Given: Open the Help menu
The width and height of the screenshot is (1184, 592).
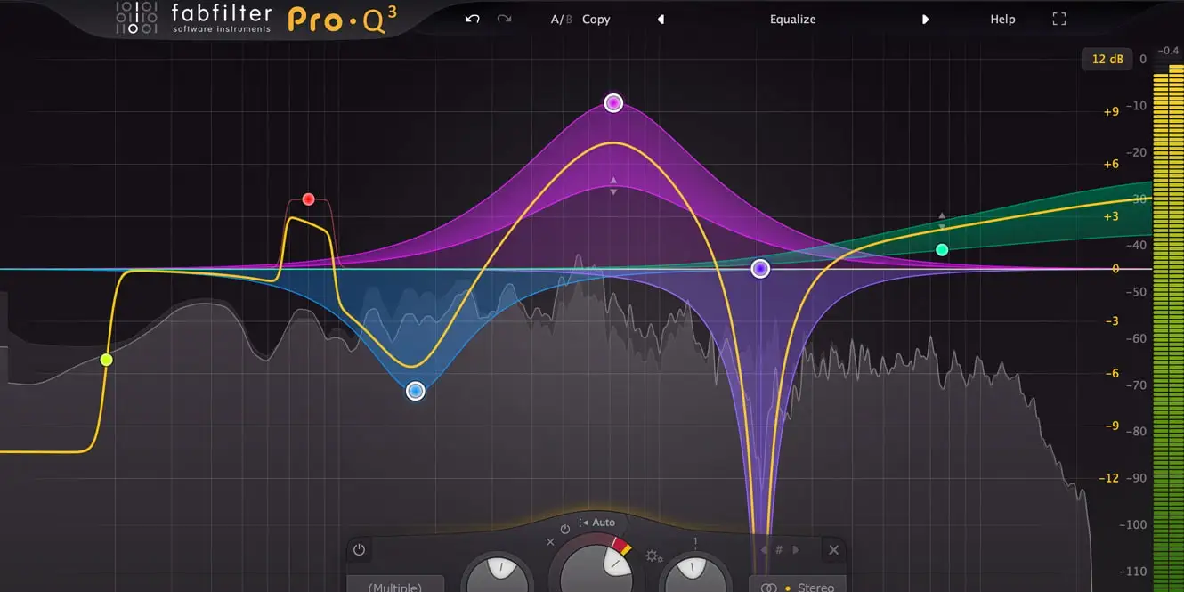Looking at the screenshot, I should (1002, 19).
